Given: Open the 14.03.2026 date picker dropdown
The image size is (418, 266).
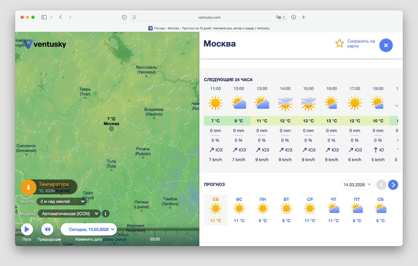Looking at the screenshot, I should tap(357, 185).
